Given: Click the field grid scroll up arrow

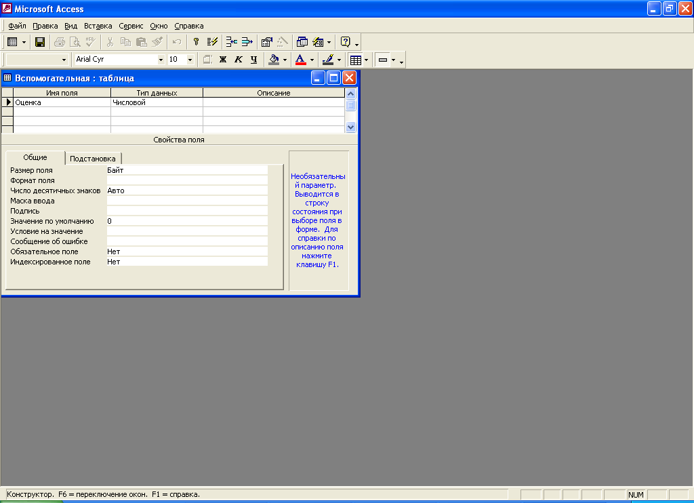Looking at the screenshot, I should click(x=350, y=94).
